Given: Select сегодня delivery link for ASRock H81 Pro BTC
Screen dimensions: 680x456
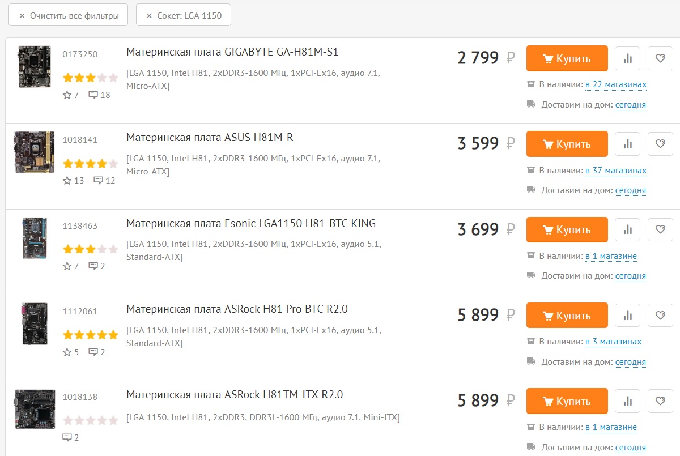Looking at the screenshot, I should (631, 361).
